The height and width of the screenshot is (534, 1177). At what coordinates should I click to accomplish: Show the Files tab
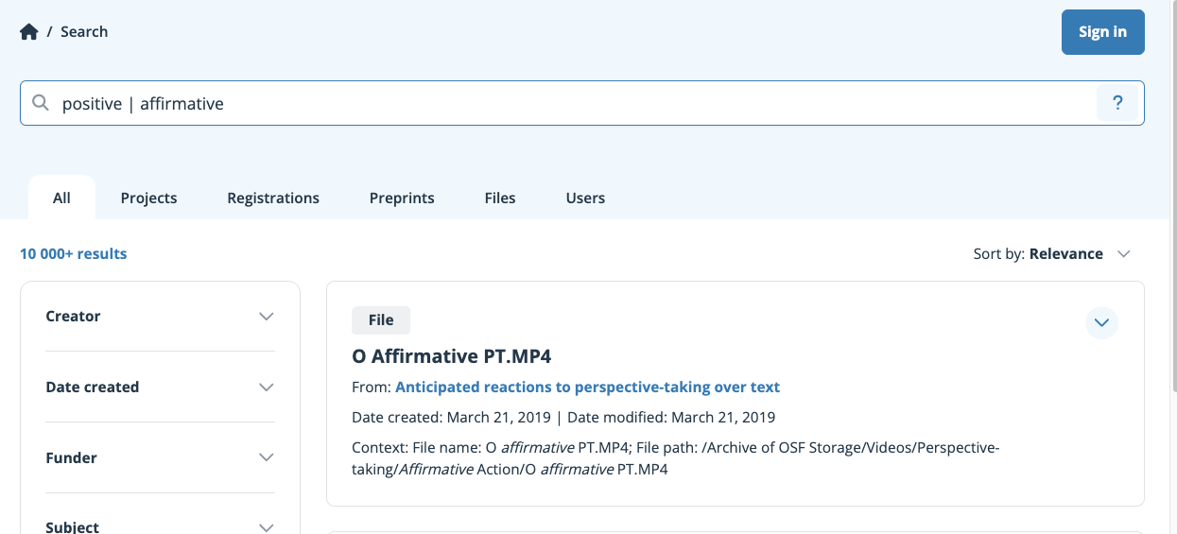(x=500, y=198)
